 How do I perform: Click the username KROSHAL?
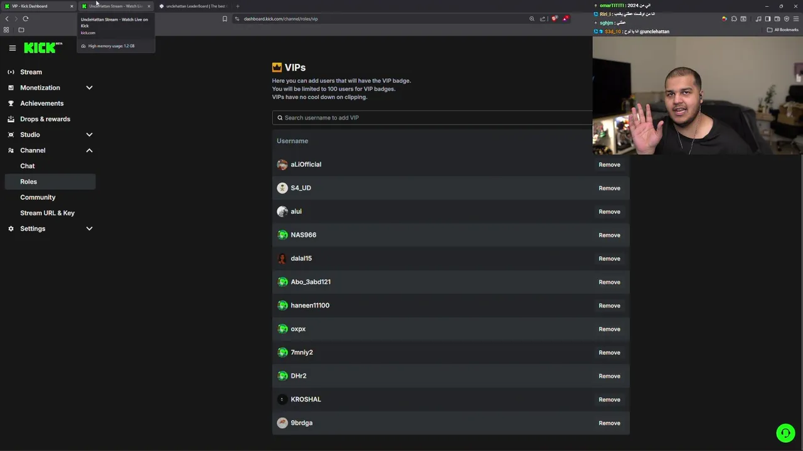[x=306, y=400]
